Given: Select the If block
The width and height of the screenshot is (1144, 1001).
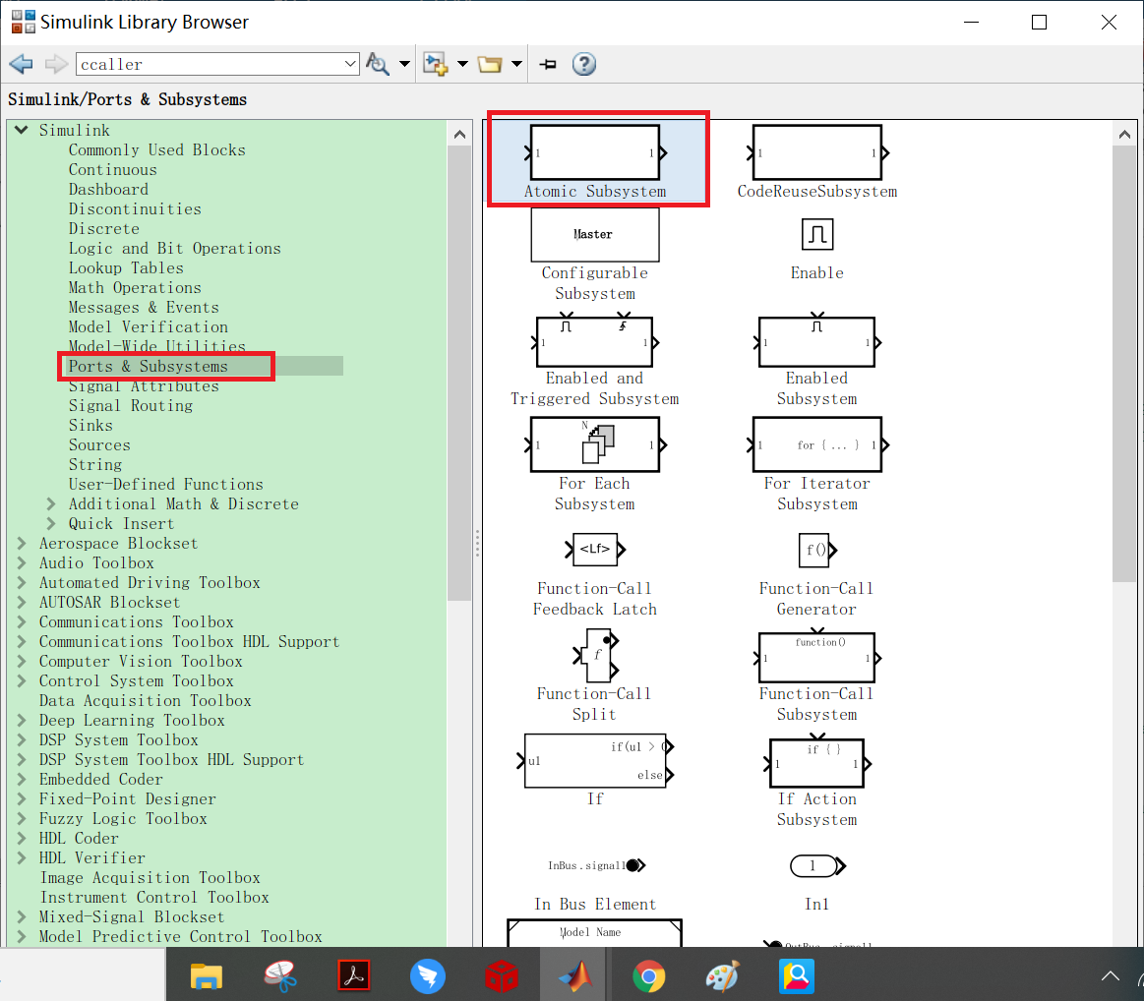Looking at the screenshot, I should 594,770.
